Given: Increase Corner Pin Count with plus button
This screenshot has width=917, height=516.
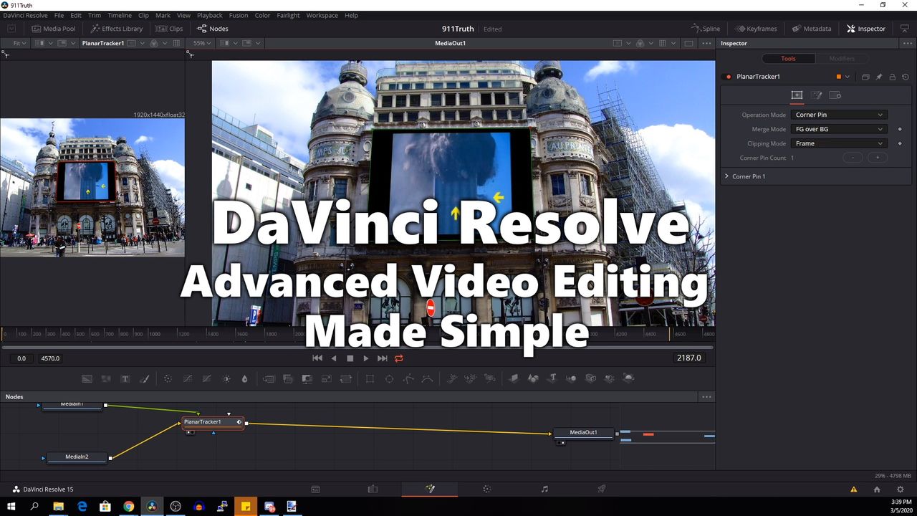Looking at the screenshot, I should pyautogui.click(x=877, y=158).
